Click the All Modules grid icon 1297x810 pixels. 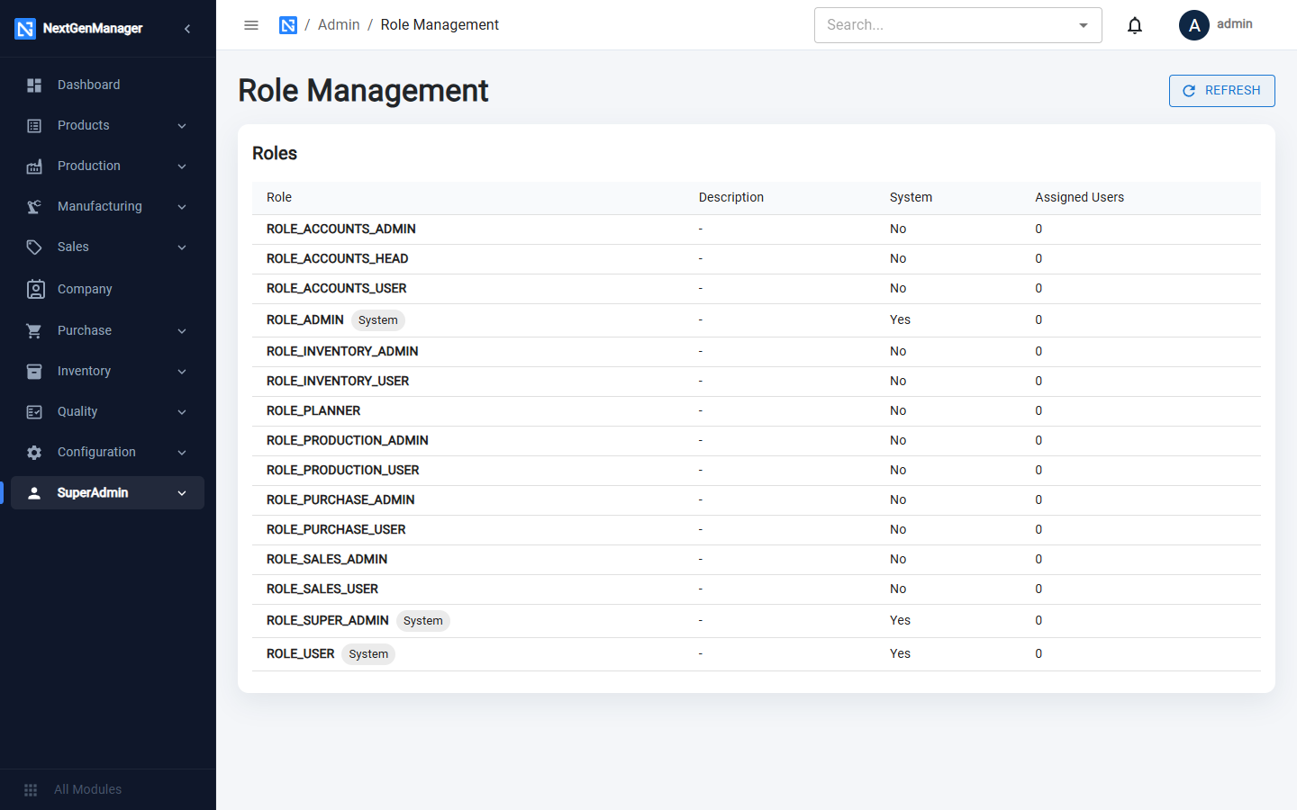(31, 790)
